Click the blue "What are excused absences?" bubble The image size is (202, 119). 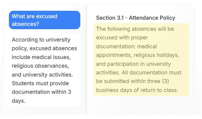(44, 20)
